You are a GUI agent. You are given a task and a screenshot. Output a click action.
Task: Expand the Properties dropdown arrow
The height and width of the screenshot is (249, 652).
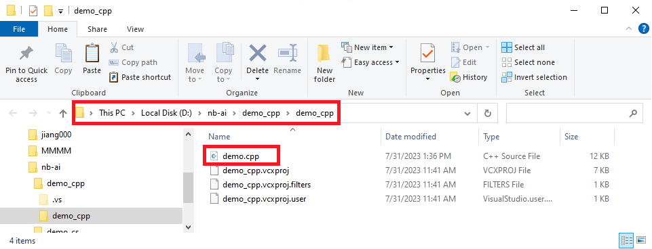pyautogui.click(x=428, y=79)
